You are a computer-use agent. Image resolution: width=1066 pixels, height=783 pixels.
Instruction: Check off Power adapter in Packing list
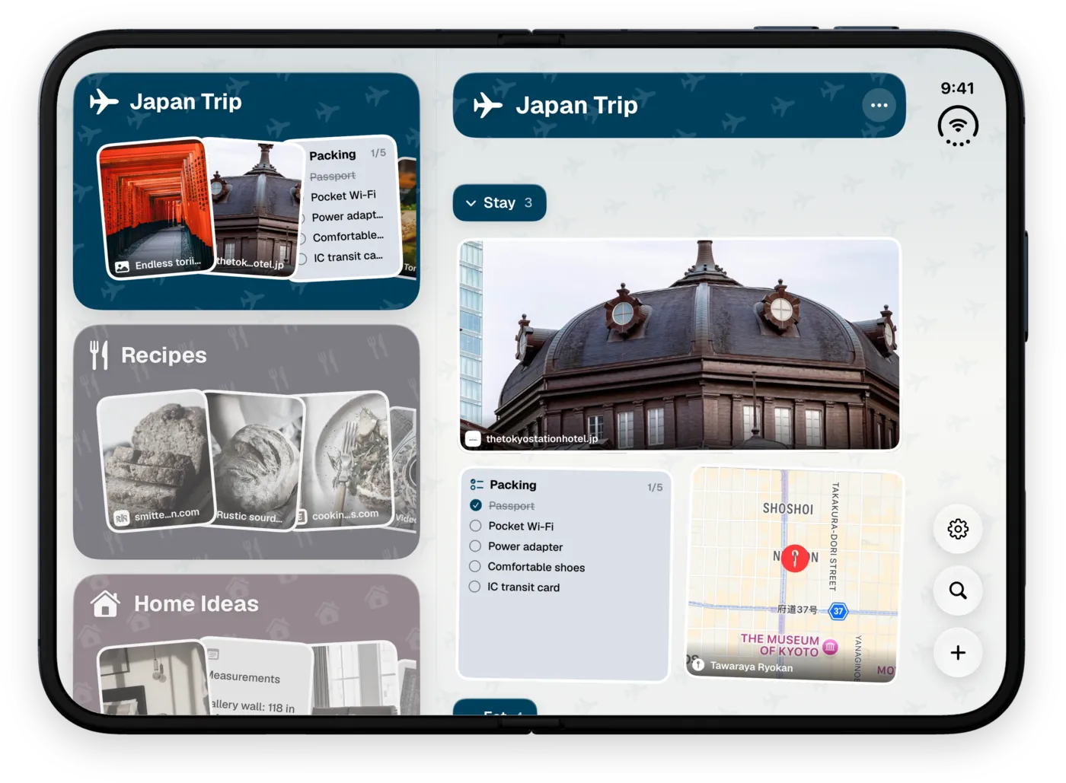pos(475,546)
